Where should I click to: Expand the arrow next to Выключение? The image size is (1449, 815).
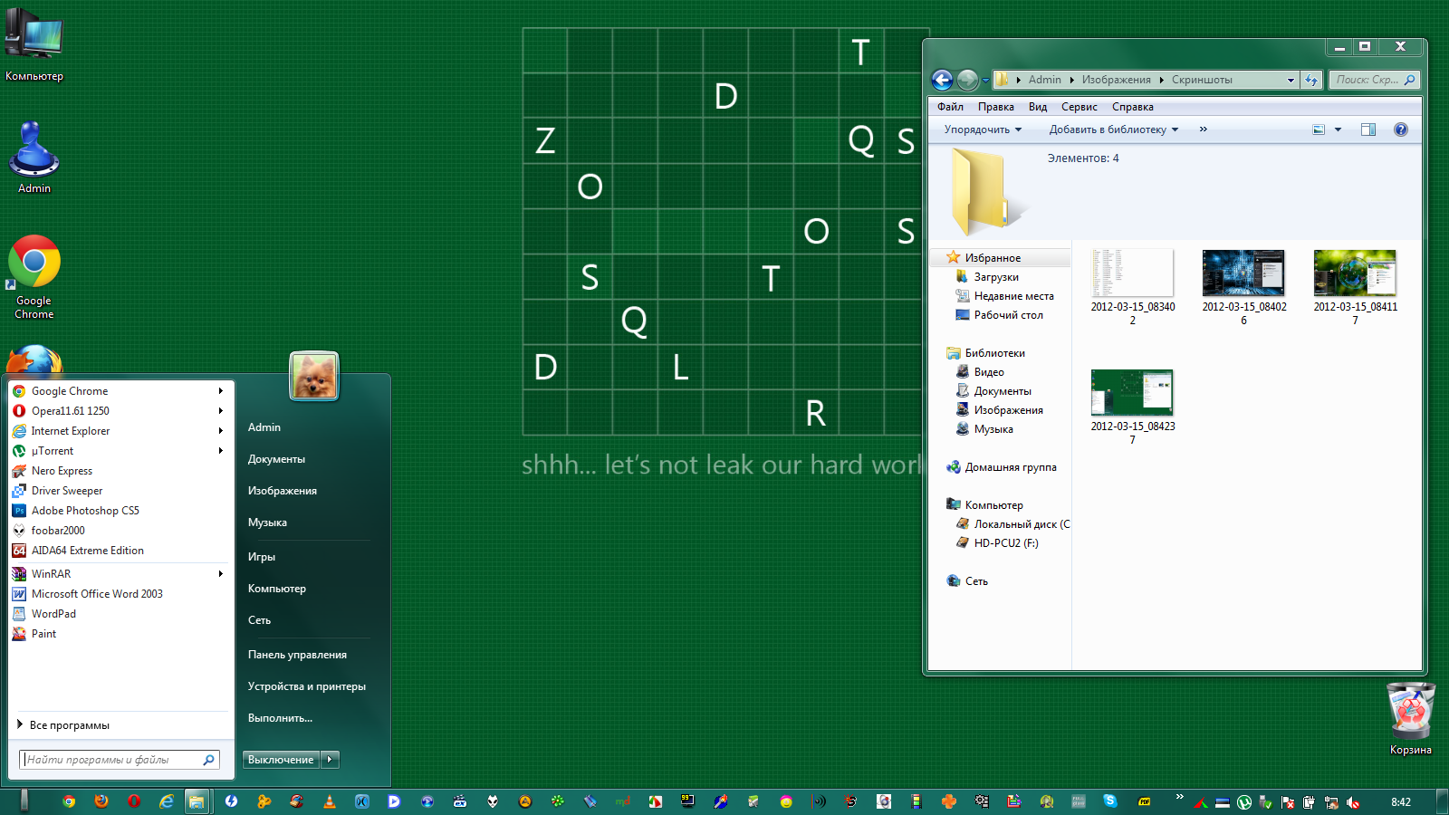330,760
